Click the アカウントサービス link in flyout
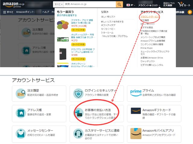The width and height of the screenshot is (193, 144). coord(150,16)
